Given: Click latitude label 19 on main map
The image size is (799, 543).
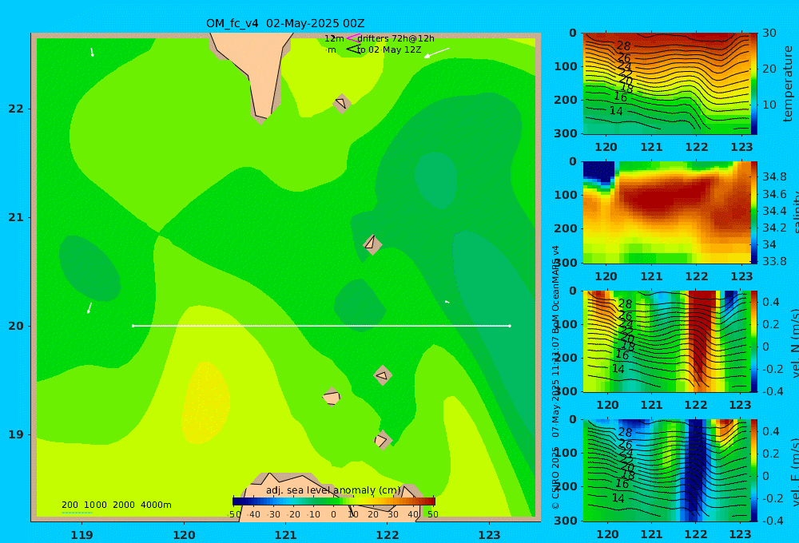Looking at the screenshot, I should tap(16, 434).
